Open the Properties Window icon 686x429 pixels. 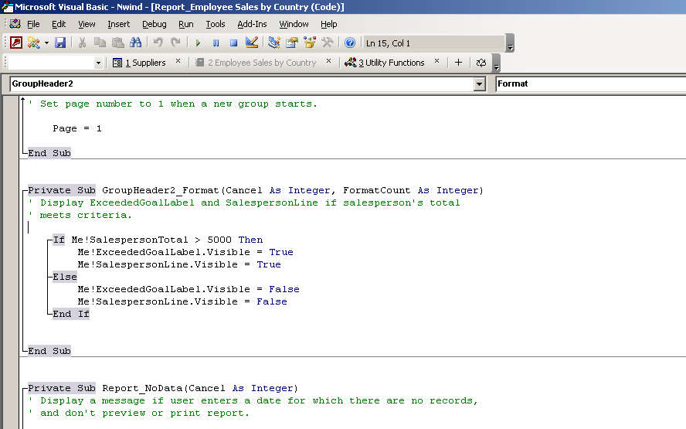coord(292,43)
